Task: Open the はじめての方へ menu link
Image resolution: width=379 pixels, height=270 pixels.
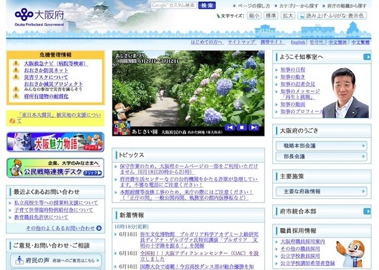Action: click(x=207, y=42)
